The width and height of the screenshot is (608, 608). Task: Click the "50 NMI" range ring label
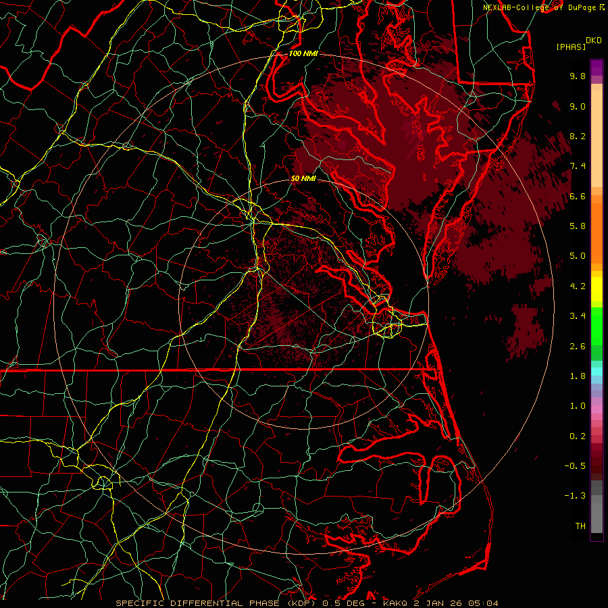point(303,179)
